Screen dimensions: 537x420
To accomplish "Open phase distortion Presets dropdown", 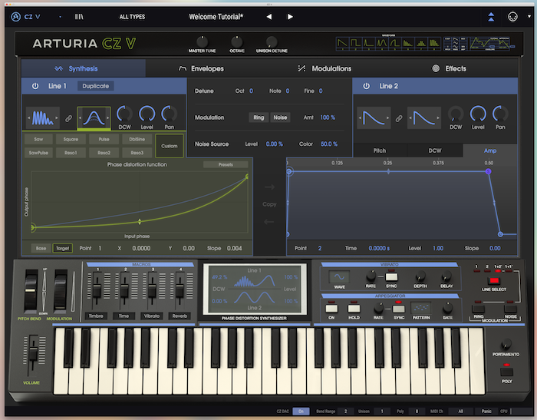I will [226, 164].
